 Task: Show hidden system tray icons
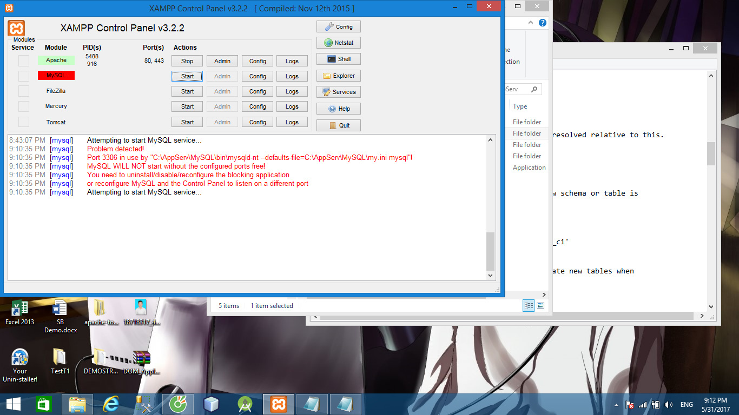click(617, 405)
